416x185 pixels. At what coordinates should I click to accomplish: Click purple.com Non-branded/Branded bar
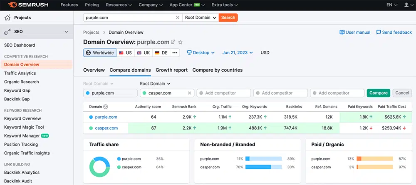(263, 159)
